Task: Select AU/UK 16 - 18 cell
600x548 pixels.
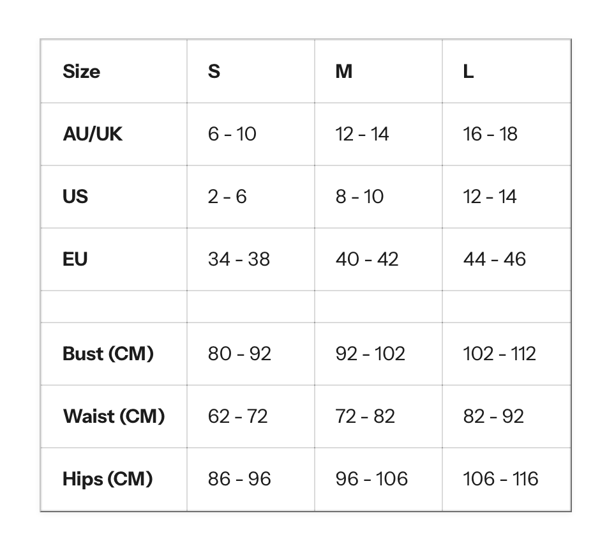Action: click(507, 134)
